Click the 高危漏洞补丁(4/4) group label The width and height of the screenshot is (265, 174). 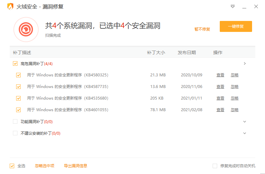point(37,64)
